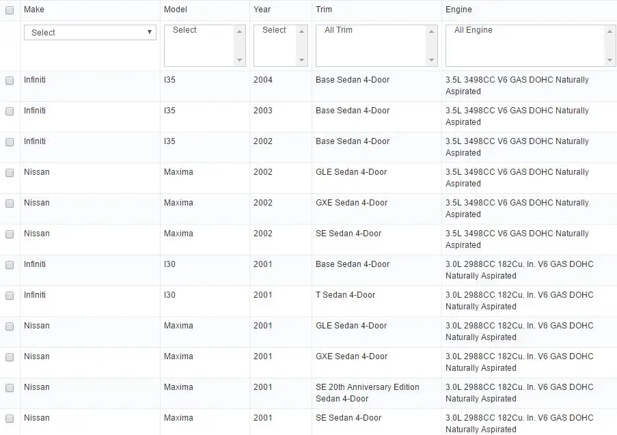Click the Model list scroll up arrow

239,31
